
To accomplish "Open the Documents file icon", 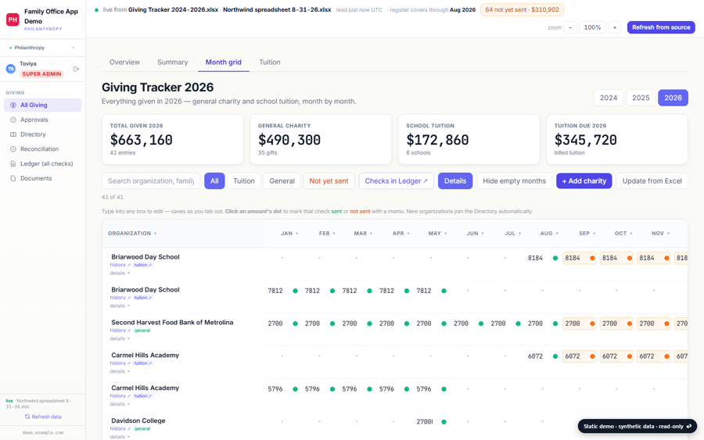I will click(x=13, y=178).
